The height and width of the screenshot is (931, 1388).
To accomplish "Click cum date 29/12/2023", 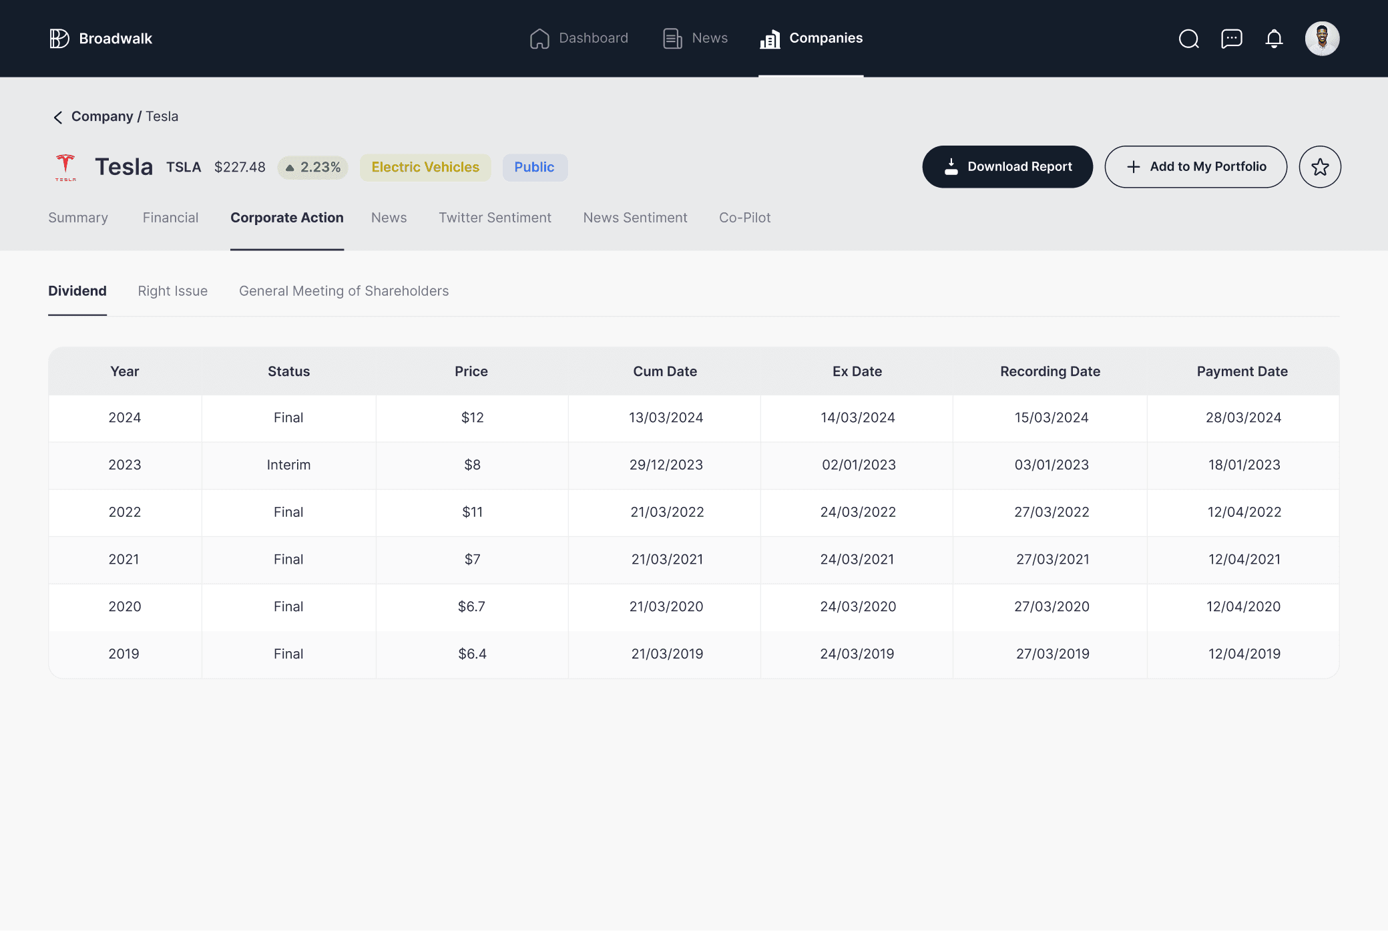I will tap(666, 465).
